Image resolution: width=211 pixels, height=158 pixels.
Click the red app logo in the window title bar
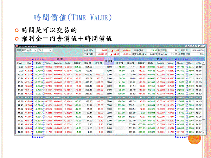[x=17, y=46]
